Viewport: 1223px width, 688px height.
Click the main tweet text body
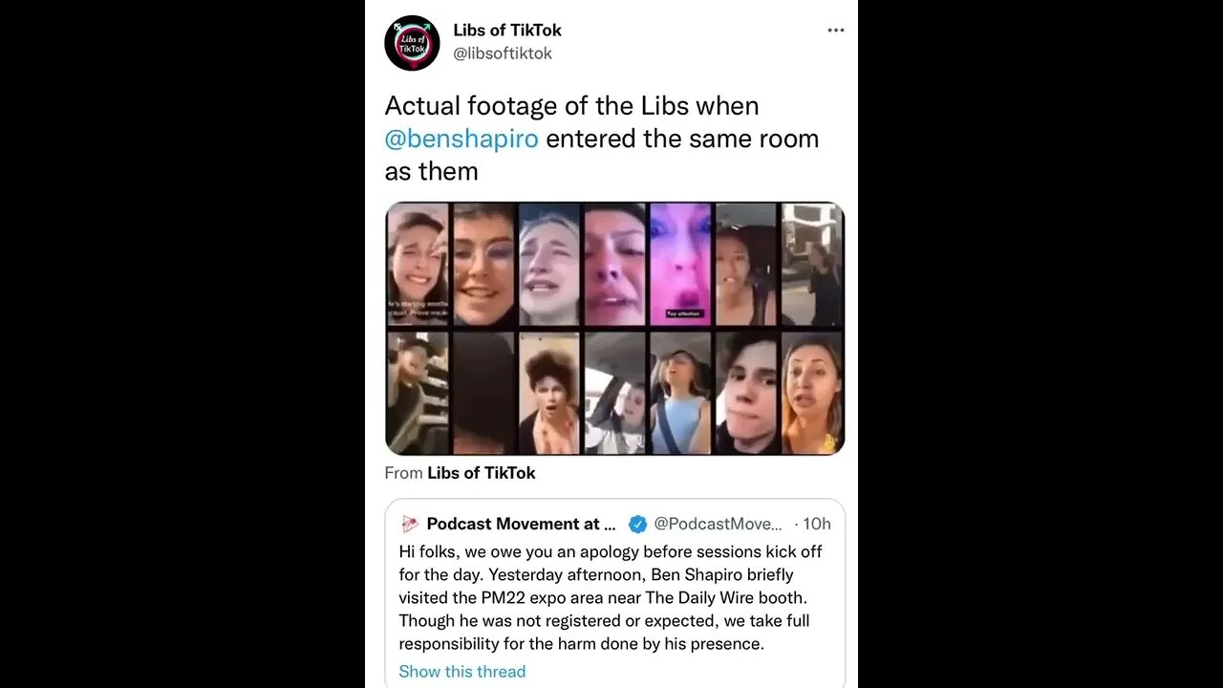[602, 139]
